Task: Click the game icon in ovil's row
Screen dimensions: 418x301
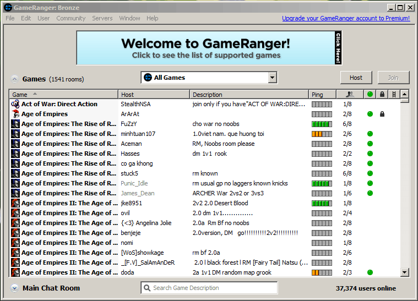Action: [15, 213]
